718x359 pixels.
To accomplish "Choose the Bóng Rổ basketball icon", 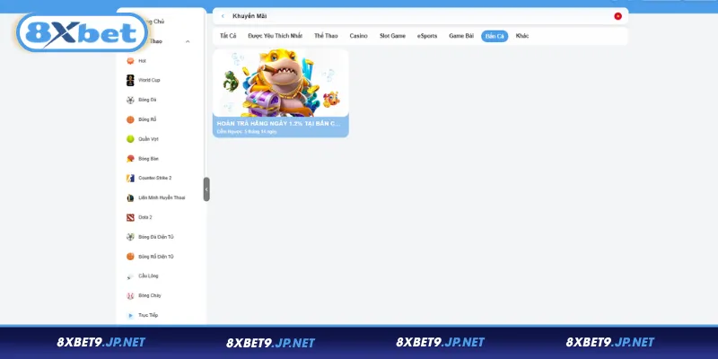I will click(x=130, y=119).
